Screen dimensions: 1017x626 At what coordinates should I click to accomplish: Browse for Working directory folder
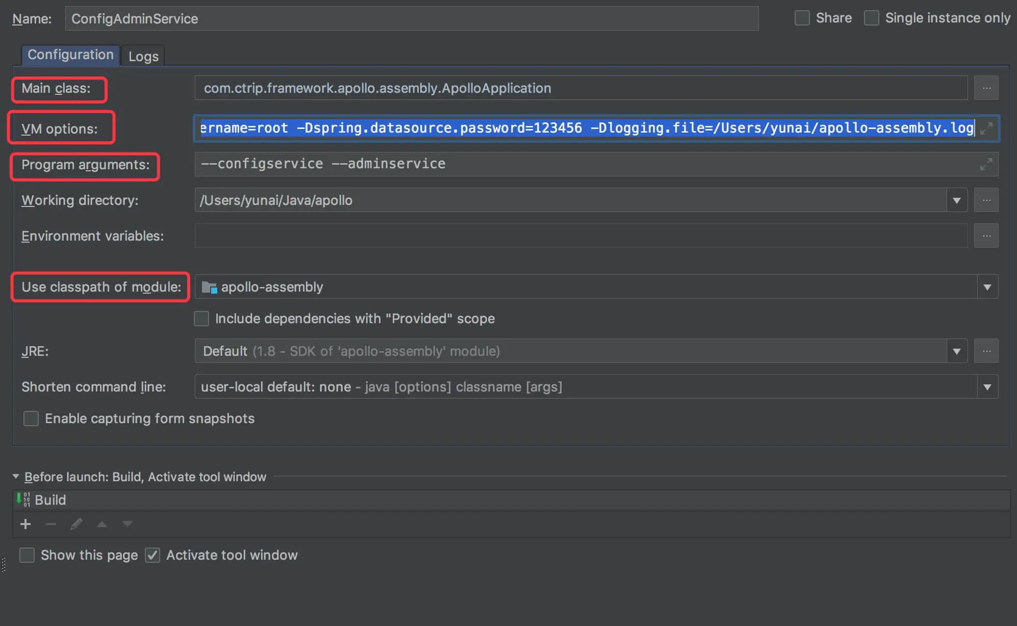tap(986, 200)
